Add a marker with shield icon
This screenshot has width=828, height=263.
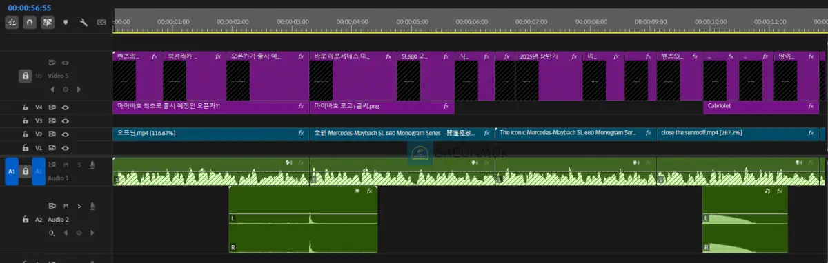[x=66, y=22]
